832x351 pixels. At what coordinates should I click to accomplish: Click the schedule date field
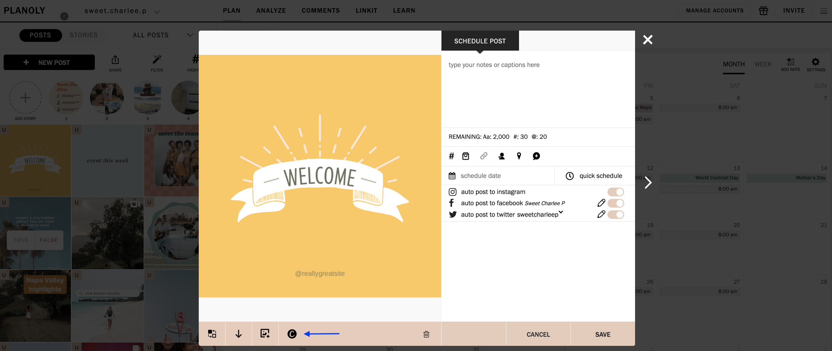coord(498,175)
